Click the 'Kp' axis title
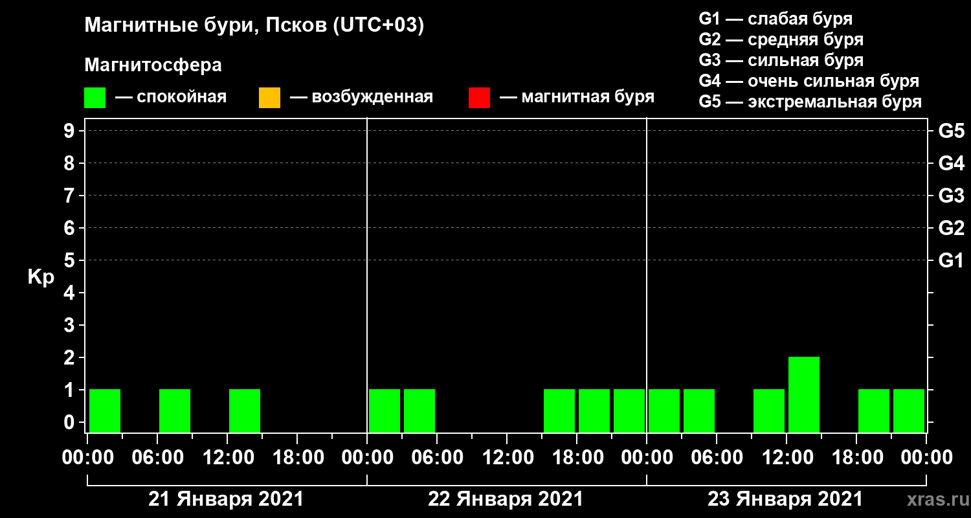This screenshot has height=518, width=971. coord(41,277)
